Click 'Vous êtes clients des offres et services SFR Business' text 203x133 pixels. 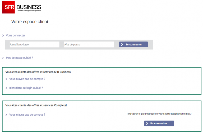(38, 72)
